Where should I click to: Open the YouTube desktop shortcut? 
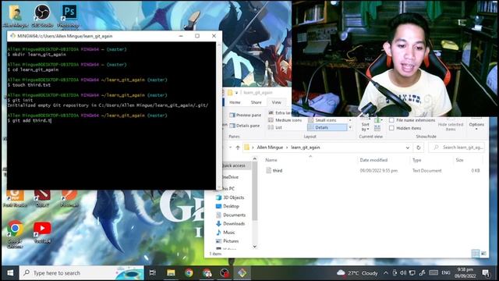pos(42,232)
